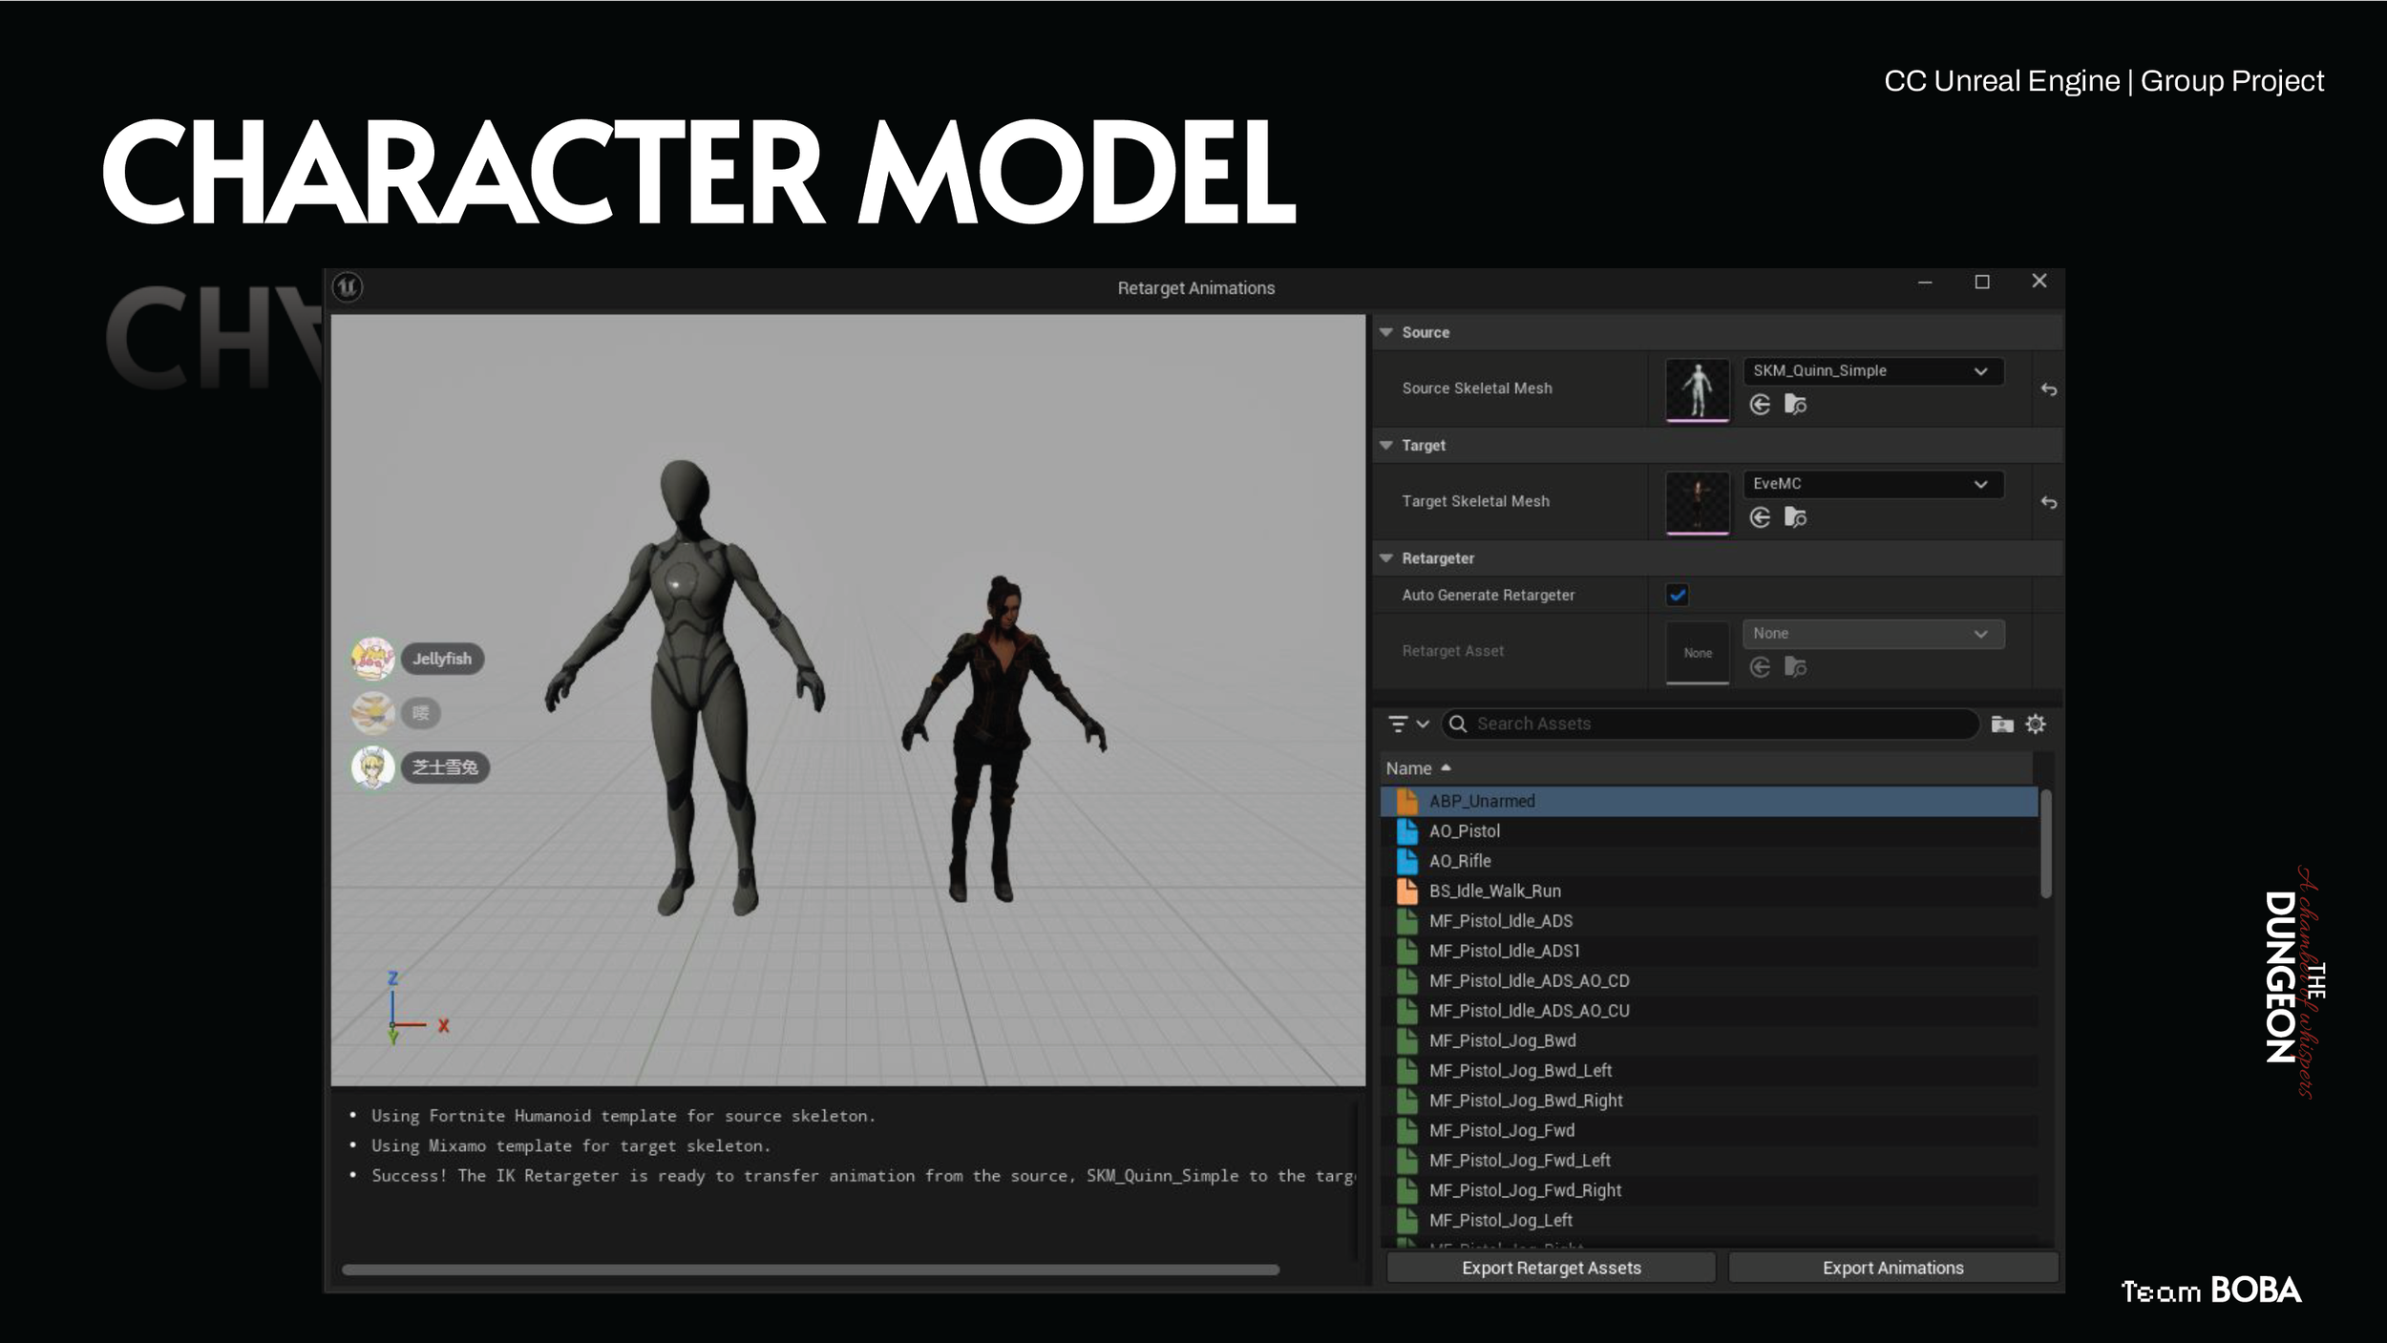Screen dimensions: 2387x1343
Task: Reset Target Skeletal Mesh to default
Action: click(x=2048, y=502)
